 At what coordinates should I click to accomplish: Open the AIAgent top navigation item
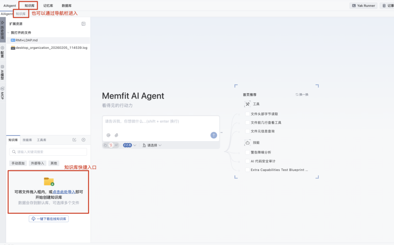coord(9,5)
